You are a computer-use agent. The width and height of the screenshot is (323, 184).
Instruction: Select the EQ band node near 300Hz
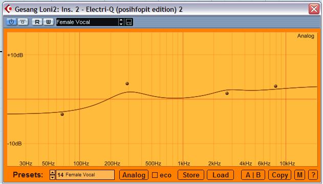(127, 83)
